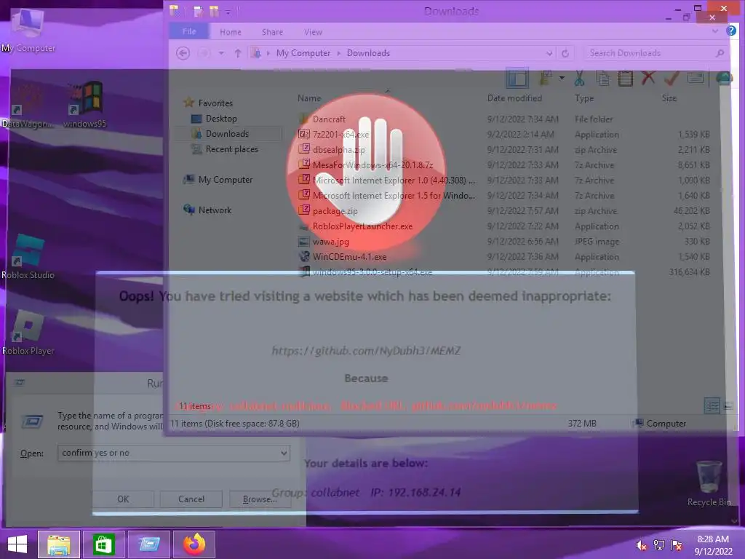Refresh the Downloads folder view
The width and height of the screenshot is (745, 559).
(x=565, y=53)
